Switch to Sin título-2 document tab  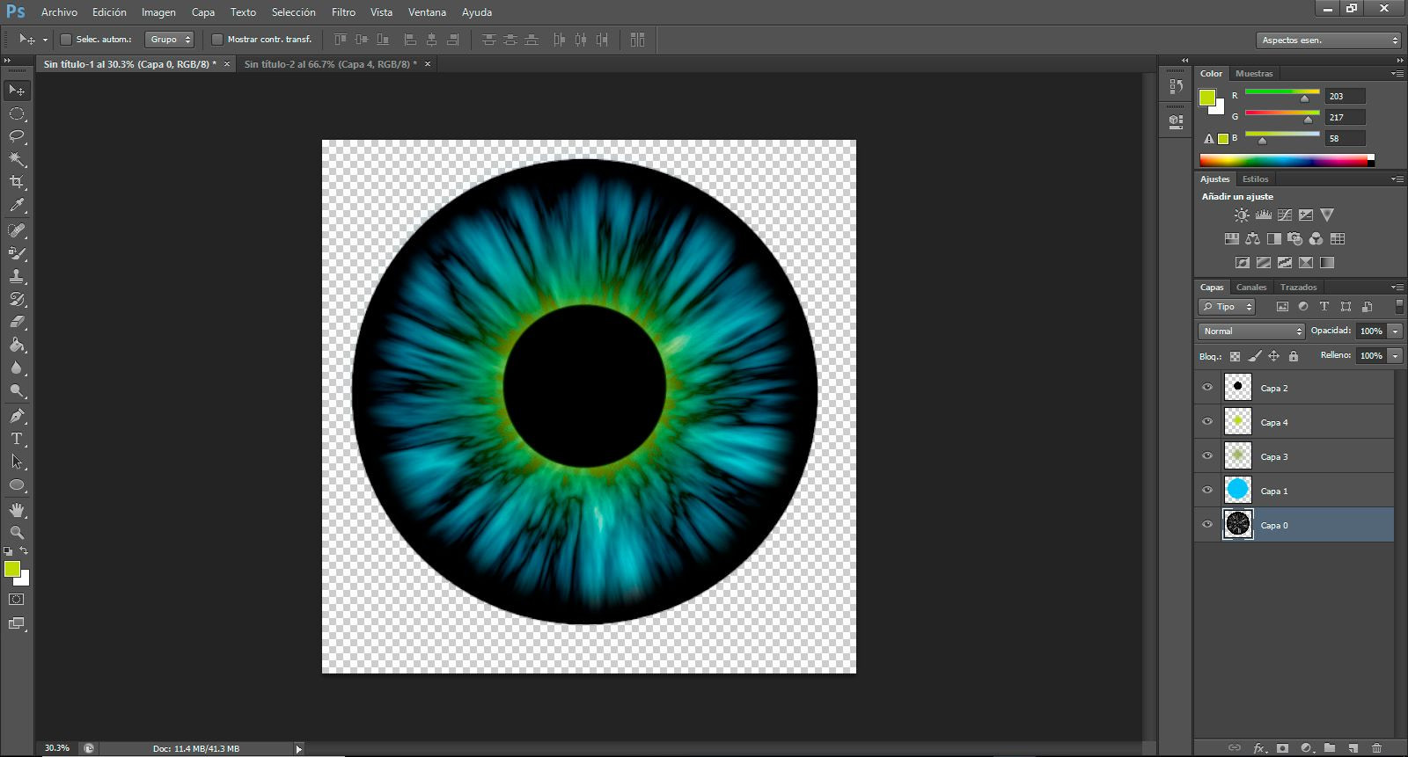point(331,64)
